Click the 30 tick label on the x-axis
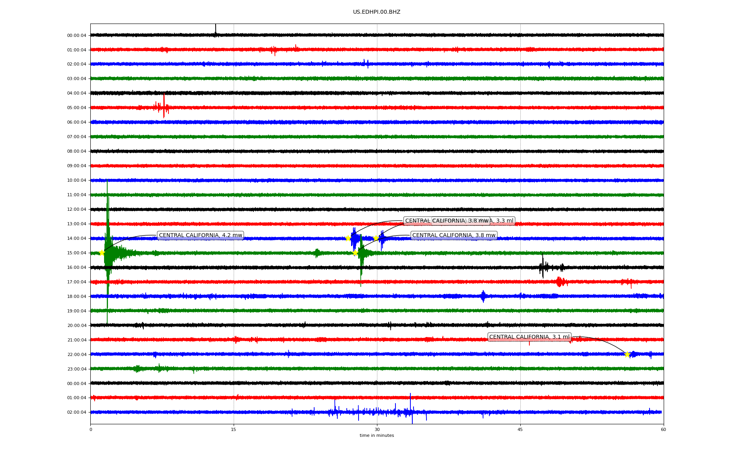 377,429
